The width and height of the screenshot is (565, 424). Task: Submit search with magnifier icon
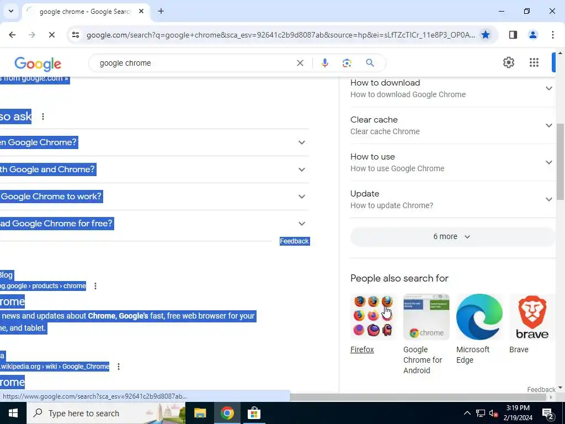(x=370, y=63)
